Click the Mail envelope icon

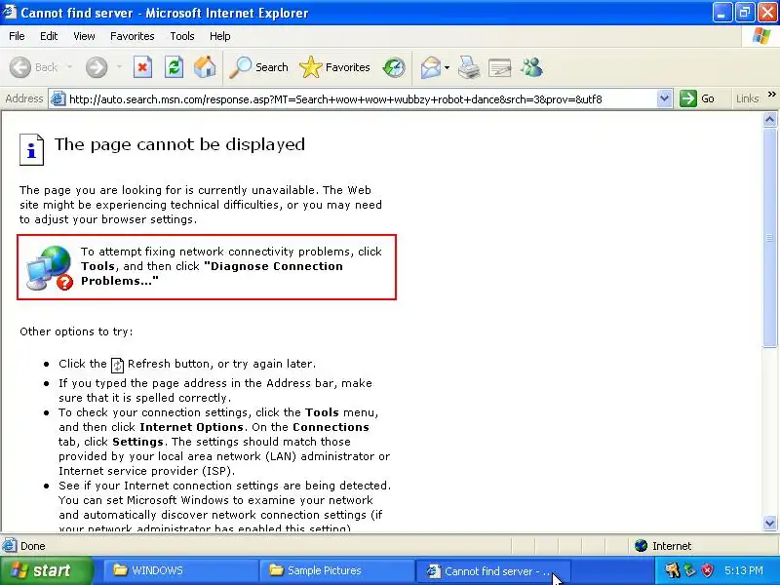[430, 67]
